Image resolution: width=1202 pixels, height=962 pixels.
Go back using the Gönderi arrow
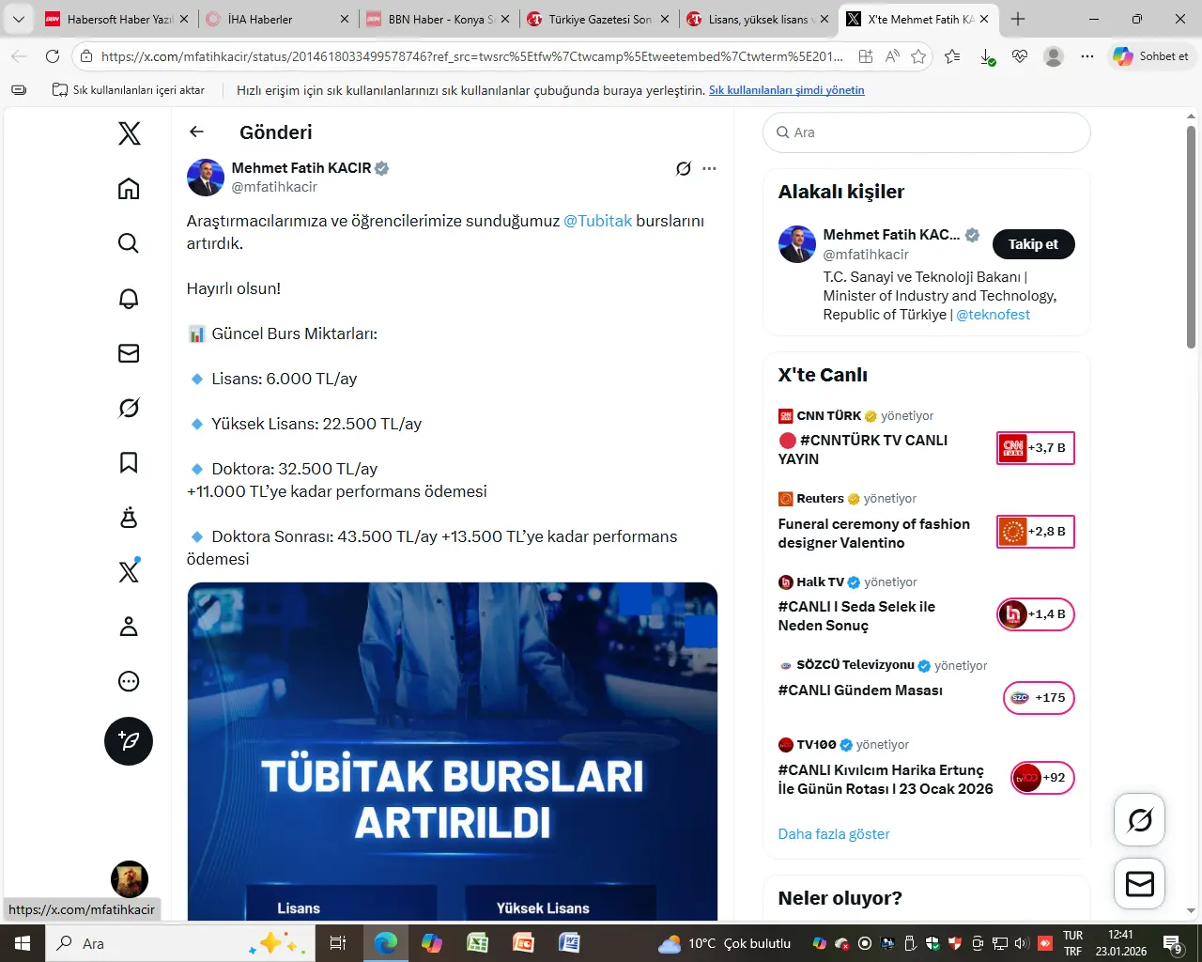pyautogui.click(x=196, y=132)
